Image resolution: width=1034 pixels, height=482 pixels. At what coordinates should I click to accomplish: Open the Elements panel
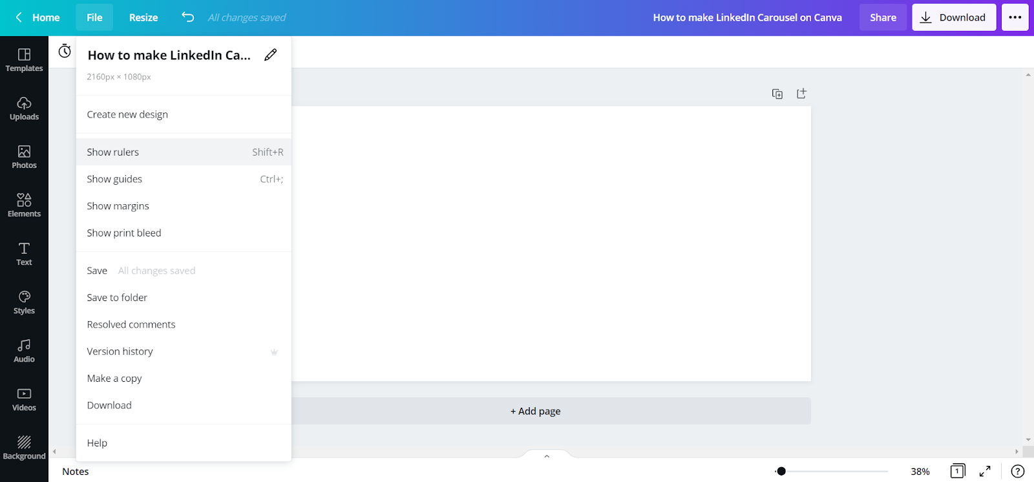tap(24, 205)
